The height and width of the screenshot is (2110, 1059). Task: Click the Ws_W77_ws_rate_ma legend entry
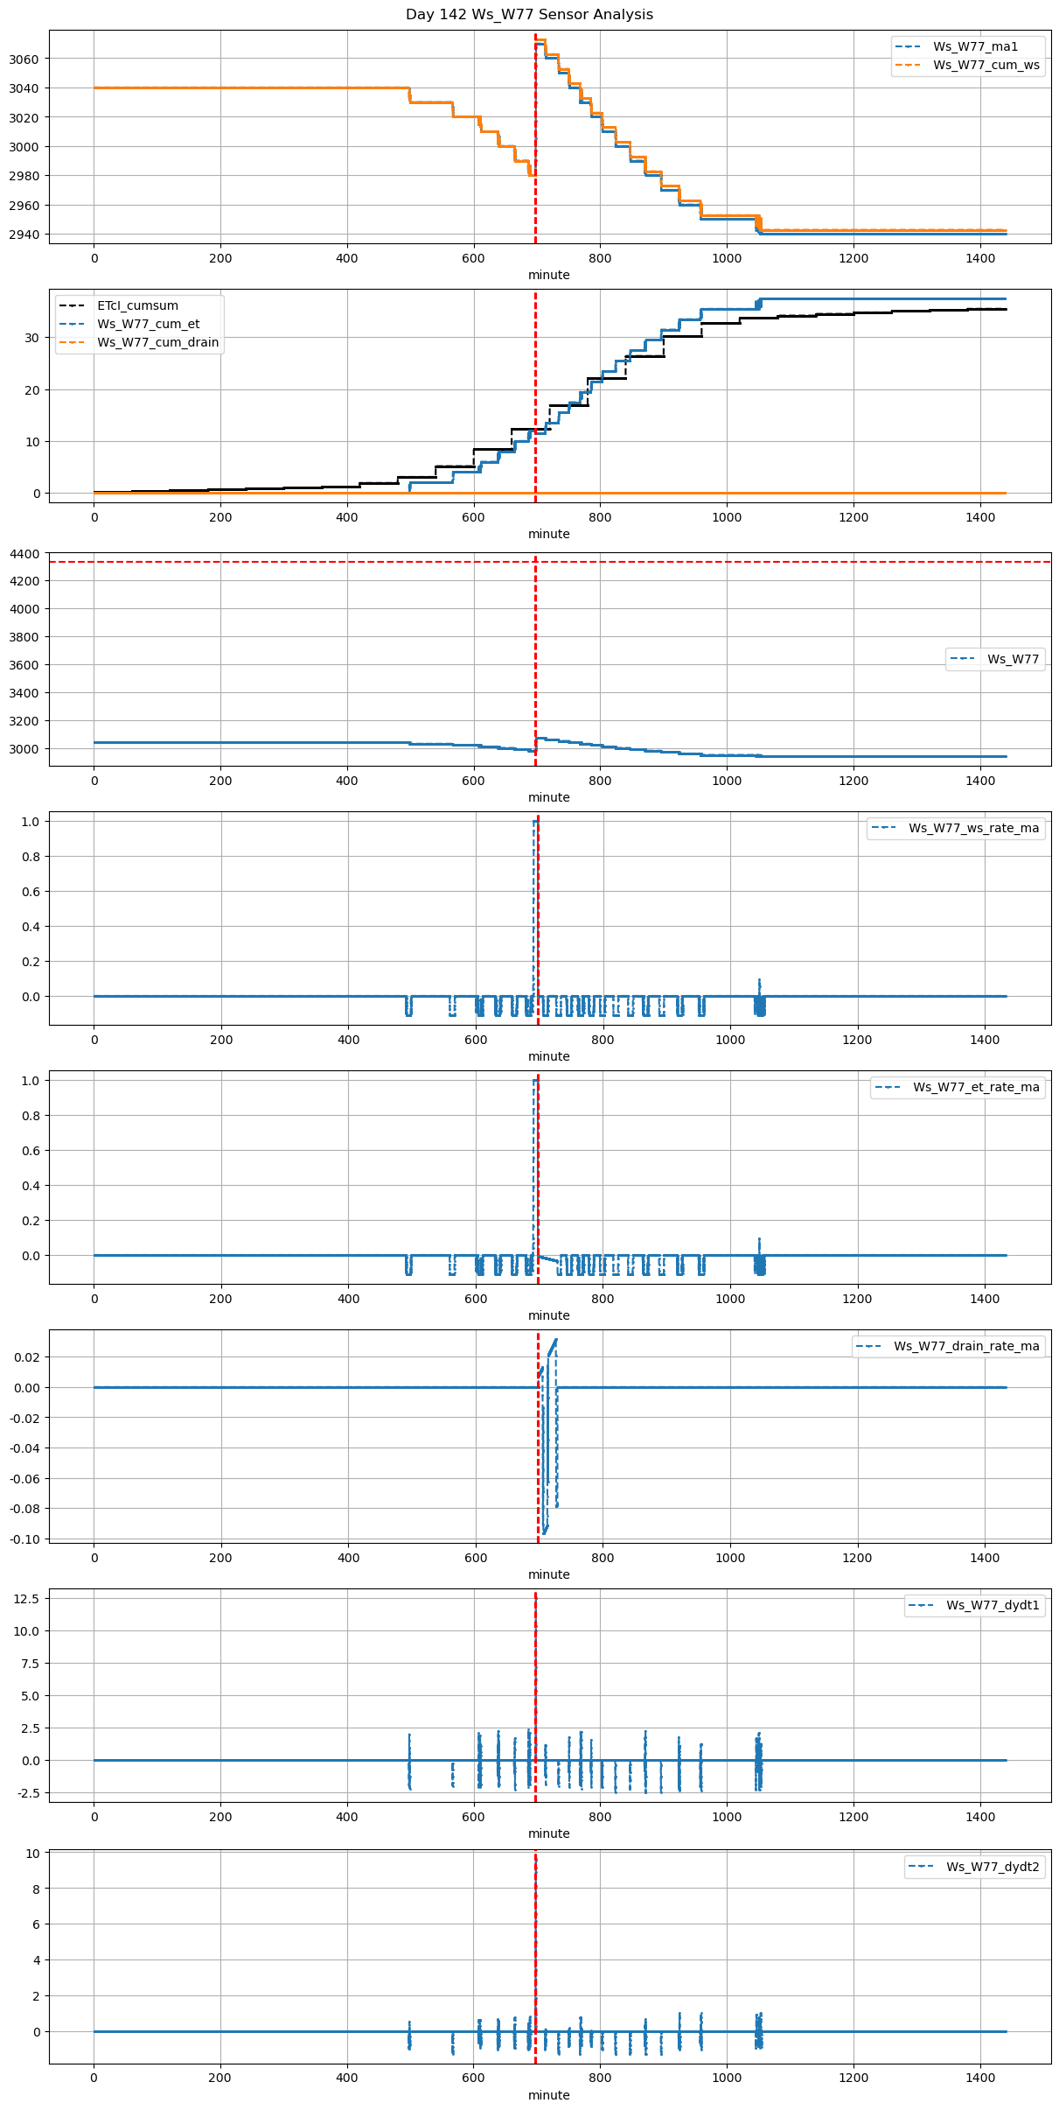point(973,828)
